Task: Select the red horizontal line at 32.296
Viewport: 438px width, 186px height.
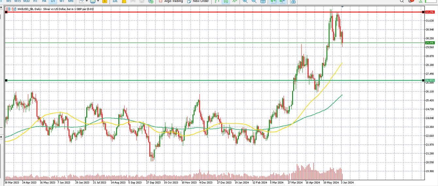Action: [214, 12]
